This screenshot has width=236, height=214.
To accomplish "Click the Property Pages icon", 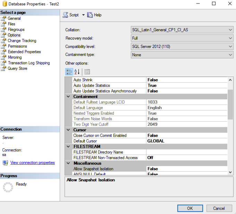I will tap(87, 72).
